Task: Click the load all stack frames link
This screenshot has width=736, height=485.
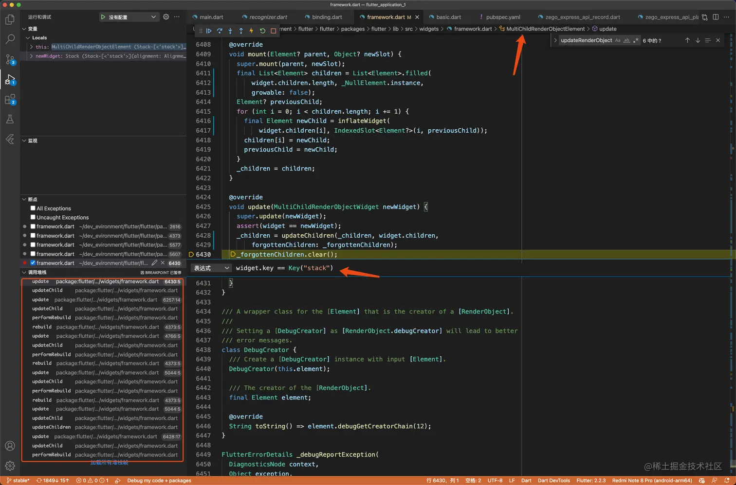Action: [x=109, y=463]
